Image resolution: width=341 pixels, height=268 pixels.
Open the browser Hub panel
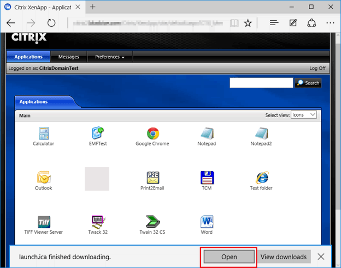[x=274, y=23]
